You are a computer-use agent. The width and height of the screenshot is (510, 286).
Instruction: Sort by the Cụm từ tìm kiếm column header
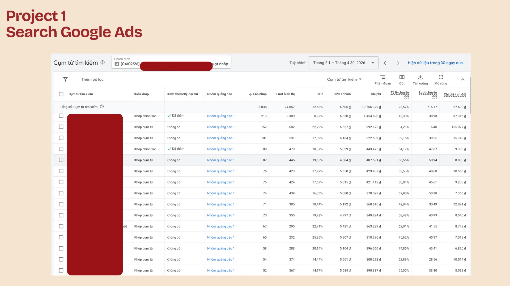[x=81, y=94]
